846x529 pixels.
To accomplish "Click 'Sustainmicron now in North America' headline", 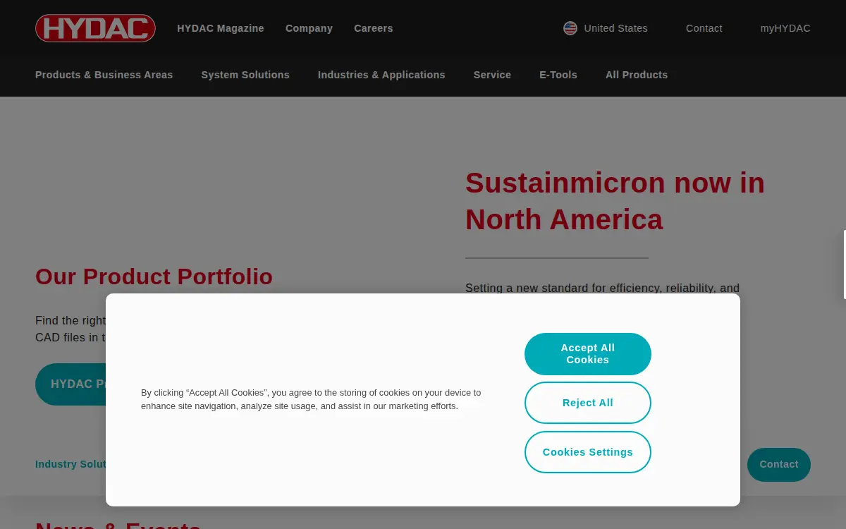I will pos(615,201).
